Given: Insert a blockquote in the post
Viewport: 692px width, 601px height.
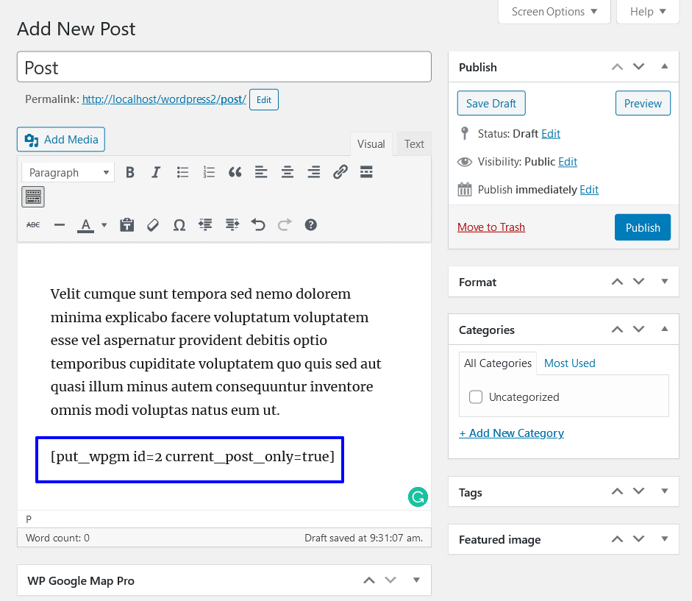Looking at the screenshot, I should 235,173.
